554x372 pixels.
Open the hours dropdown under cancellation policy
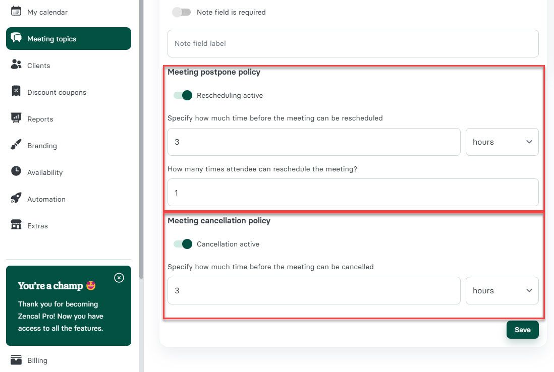[502, 290]
